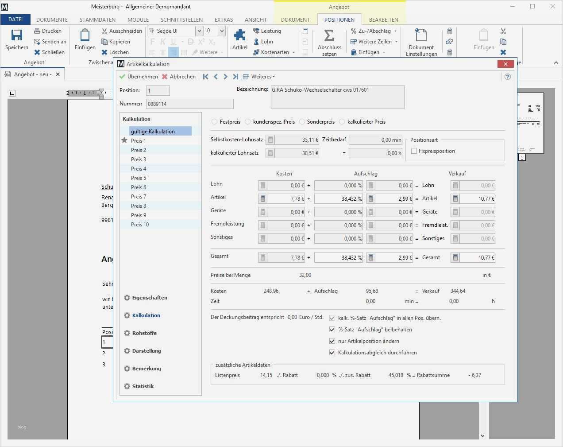Jump to first record in Artikelkalkulation
This screenshot has width=563, height=447.
click(206, 77)
